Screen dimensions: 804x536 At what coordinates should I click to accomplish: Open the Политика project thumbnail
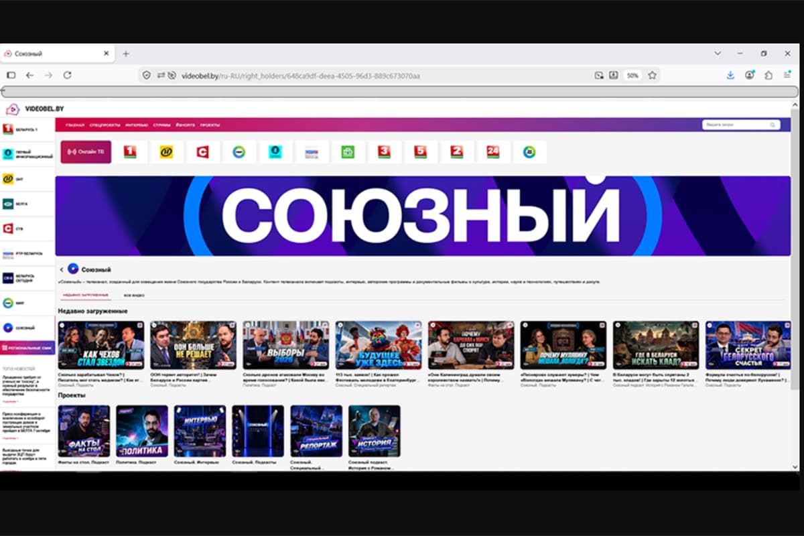click(x=142, y=431)
